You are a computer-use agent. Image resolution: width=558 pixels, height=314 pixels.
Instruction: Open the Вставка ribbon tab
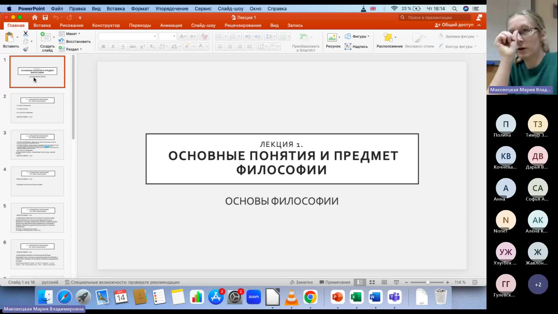(42, 25)
